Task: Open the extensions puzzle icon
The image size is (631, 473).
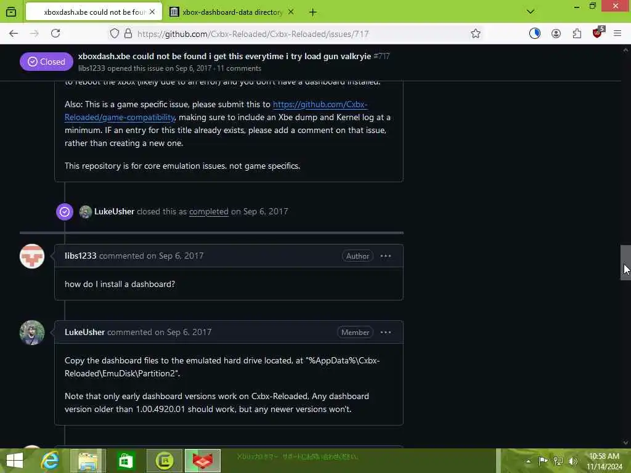Action: coord(577,34)
